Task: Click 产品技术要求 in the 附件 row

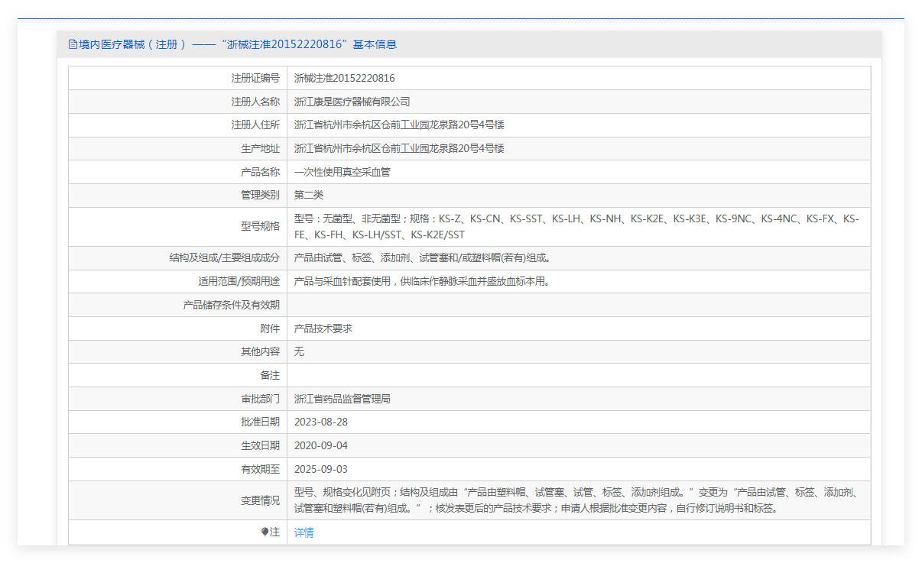Action: (x=323, y=328)
